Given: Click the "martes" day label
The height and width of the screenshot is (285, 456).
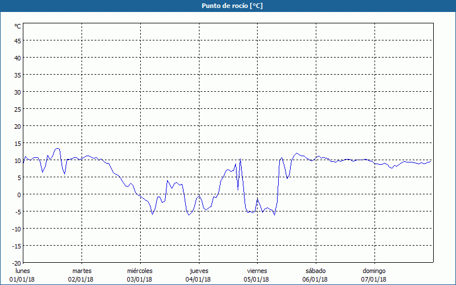Looking at the screenshot, I should [82, 271].
